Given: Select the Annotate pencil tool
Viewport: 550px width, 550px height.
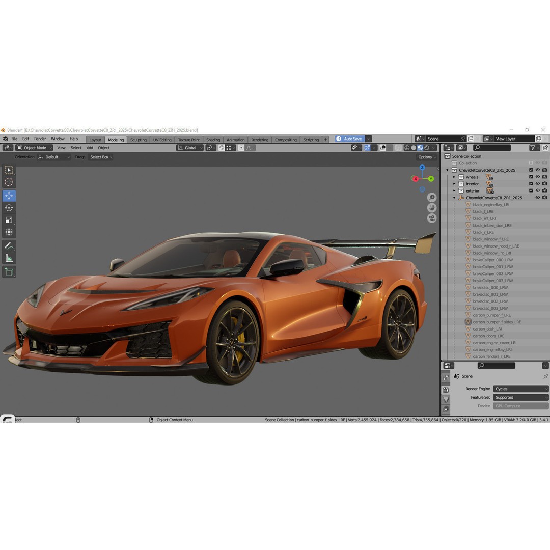Looking at the screenshot, I should [x=9, y=246].
